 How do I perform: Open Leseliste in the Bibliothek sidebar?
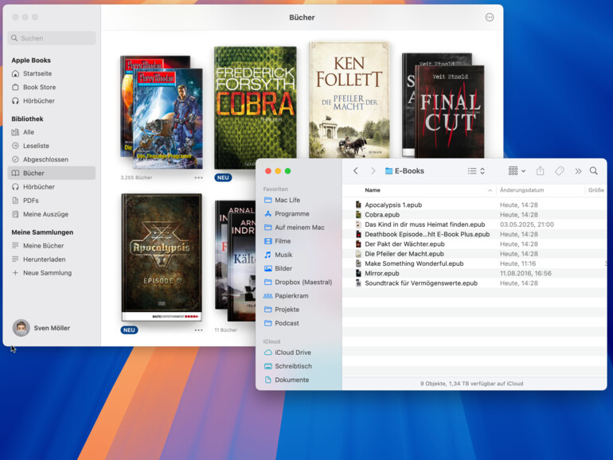coord(36,146)
